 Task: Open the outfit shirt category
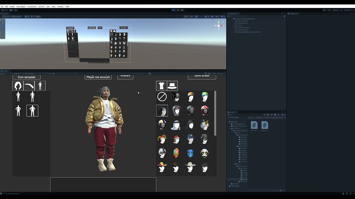click(x=161, y=86)
